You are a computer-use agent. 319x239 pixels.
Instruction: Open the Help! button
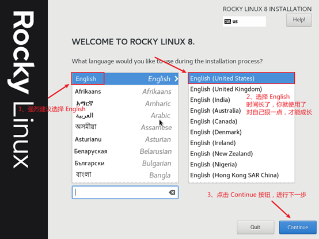(299, 20)
